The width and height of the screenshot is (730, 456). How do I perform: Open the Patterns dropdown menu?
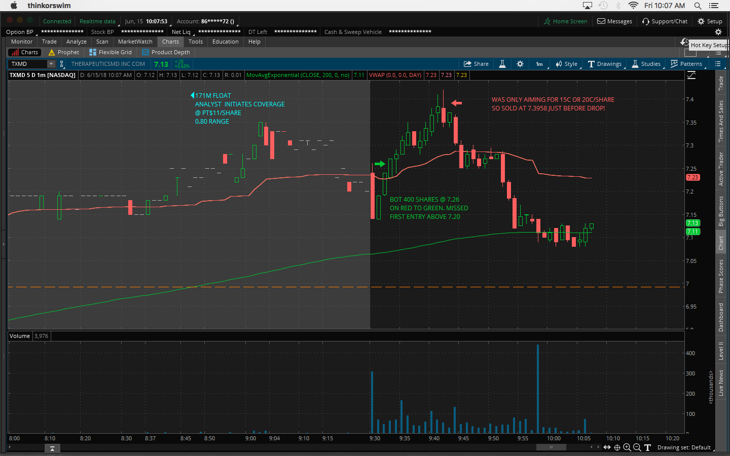click(686, 64)
